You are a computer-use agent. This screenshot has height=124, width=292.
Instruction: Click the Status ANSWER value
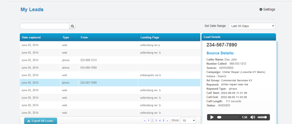point(224,105)
